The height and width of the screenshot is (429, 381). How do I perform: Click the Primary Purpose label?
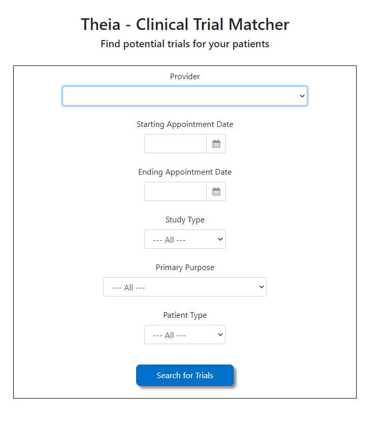point(185,268)
